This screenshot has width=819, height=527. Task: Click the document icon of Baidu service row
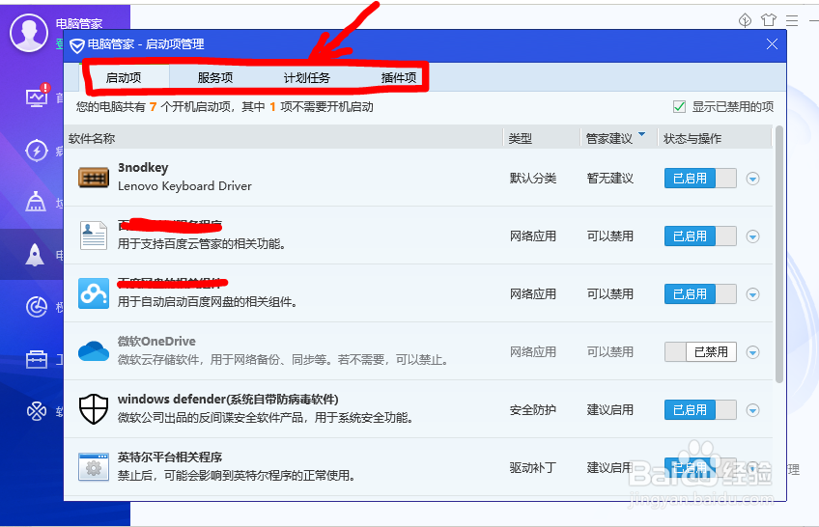coord(94,236)
